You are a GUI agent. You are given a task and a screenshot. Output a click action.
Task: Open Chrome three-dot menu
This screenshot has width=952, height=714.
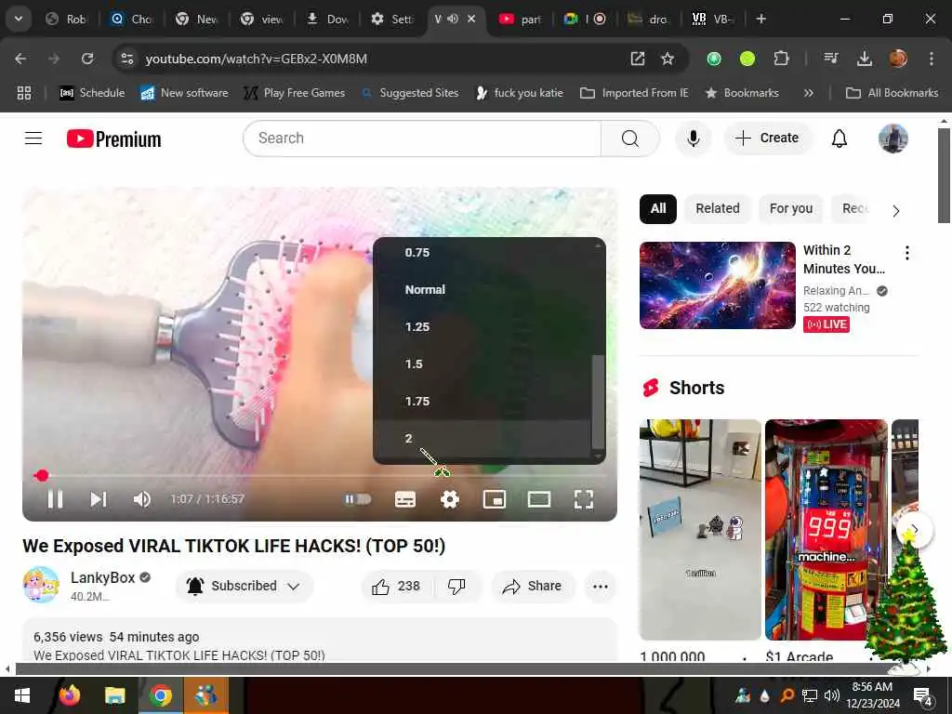(931, 59)
